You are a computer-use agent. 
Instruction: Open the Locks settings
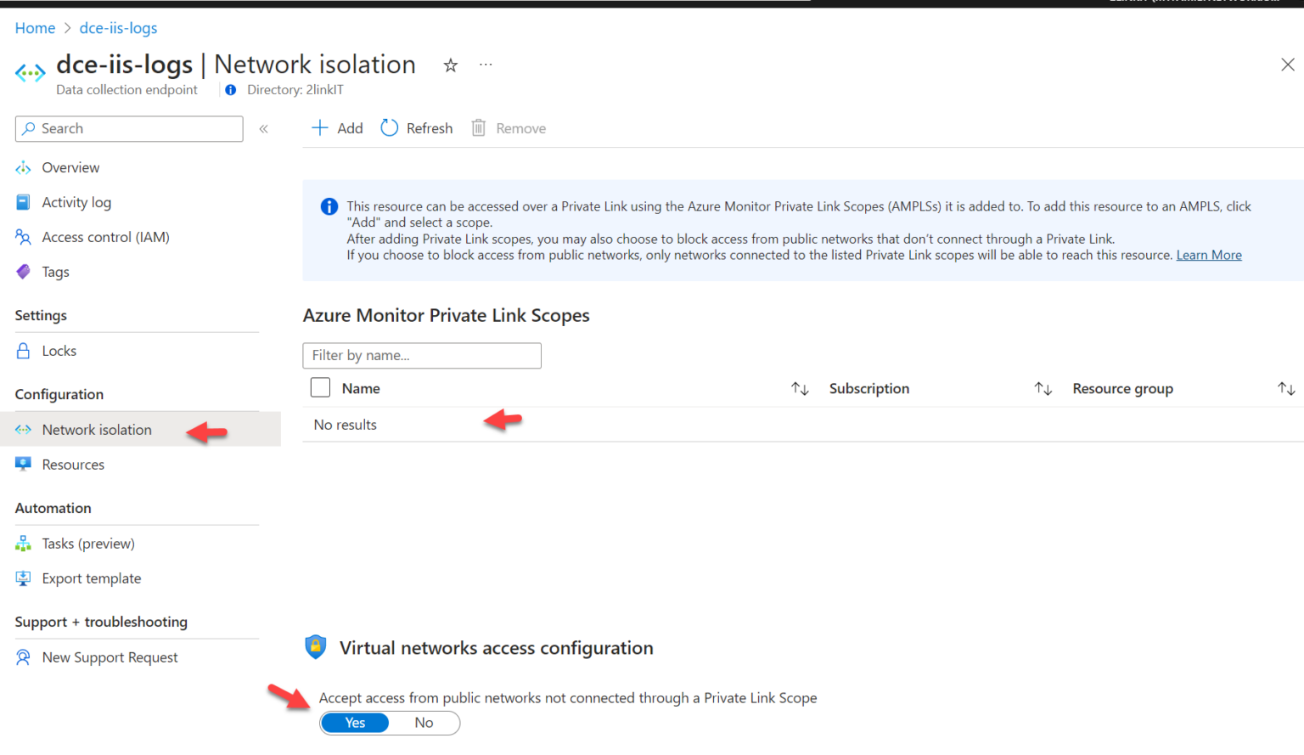pos(59,351)
